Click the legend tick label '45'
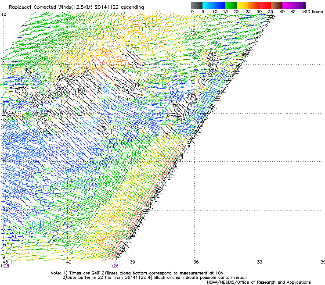This screenshot has width=325, height=285. coord(293,12)
